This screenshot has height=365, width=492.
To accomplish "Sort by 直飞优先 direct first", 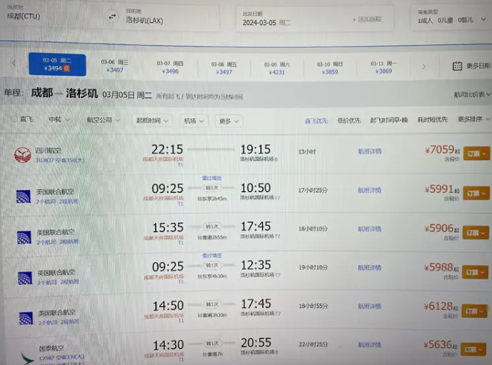I will pyautogui.click(x=316, y=121).
